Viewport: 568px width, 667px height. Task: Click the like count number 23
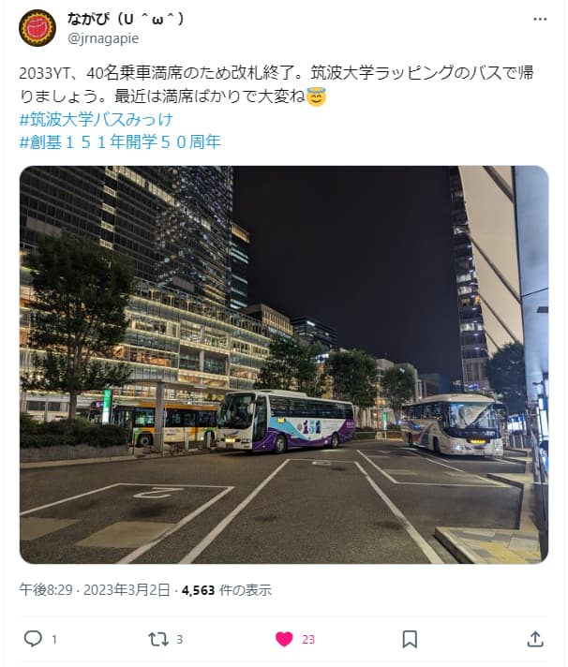tap(308, 639)
